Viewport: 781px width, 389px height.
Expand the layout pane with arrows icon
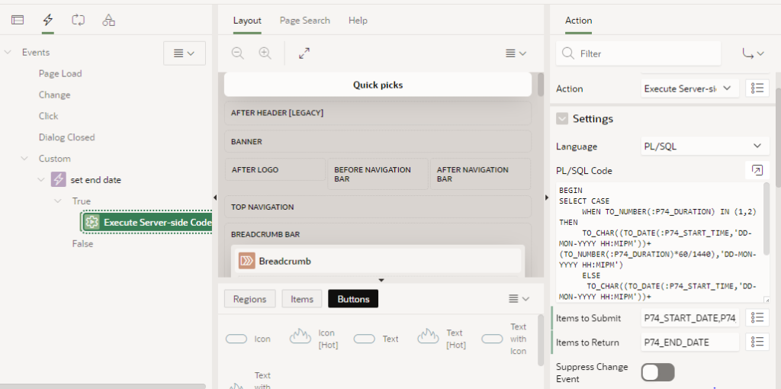[304, 53]
